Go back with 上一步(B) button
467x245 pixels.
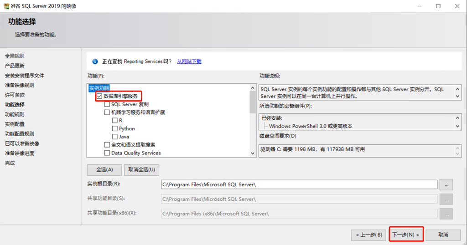pos(368,235)
